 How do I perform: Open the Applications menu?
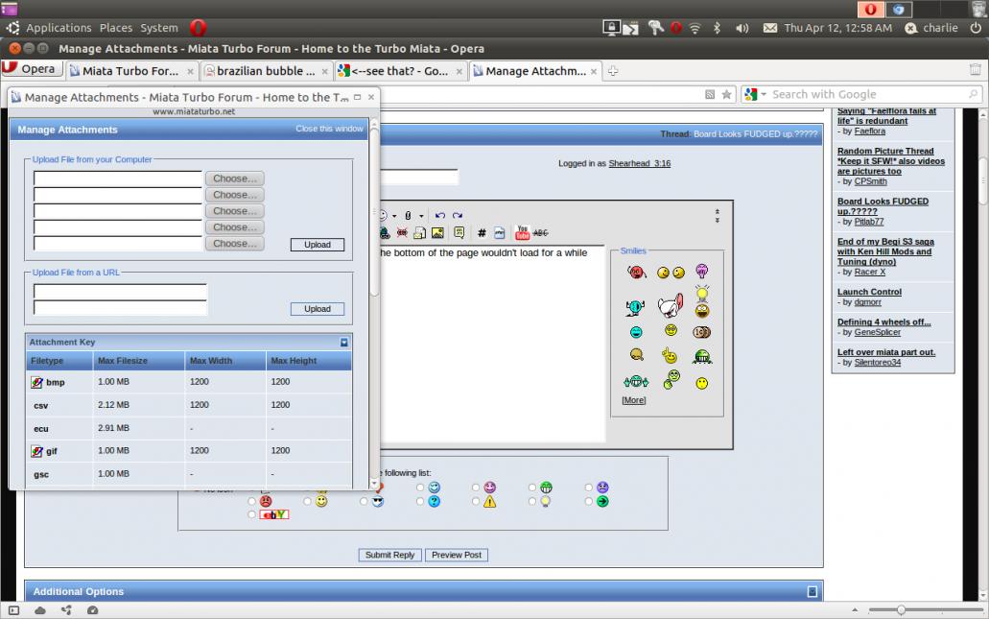[58, 28]
